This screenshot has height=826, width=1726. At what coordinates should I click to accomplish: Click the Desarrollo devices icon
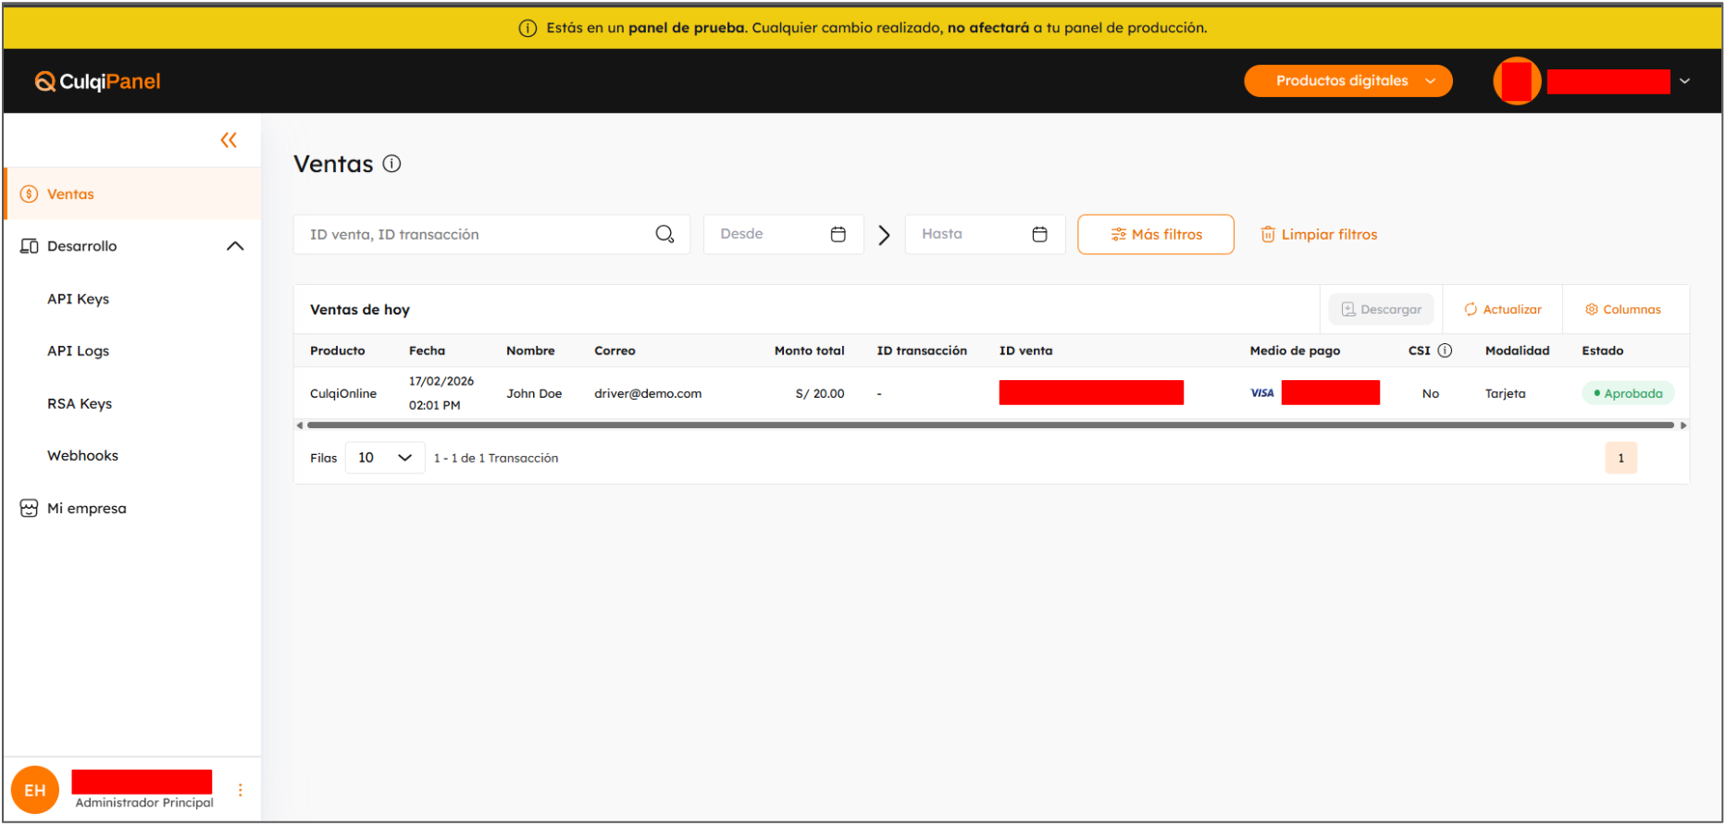29,246
